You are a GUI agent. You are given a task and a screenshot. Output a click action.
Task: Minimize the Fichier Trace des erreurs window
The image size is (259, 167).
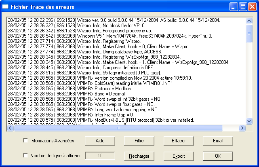tap(233, 7)
